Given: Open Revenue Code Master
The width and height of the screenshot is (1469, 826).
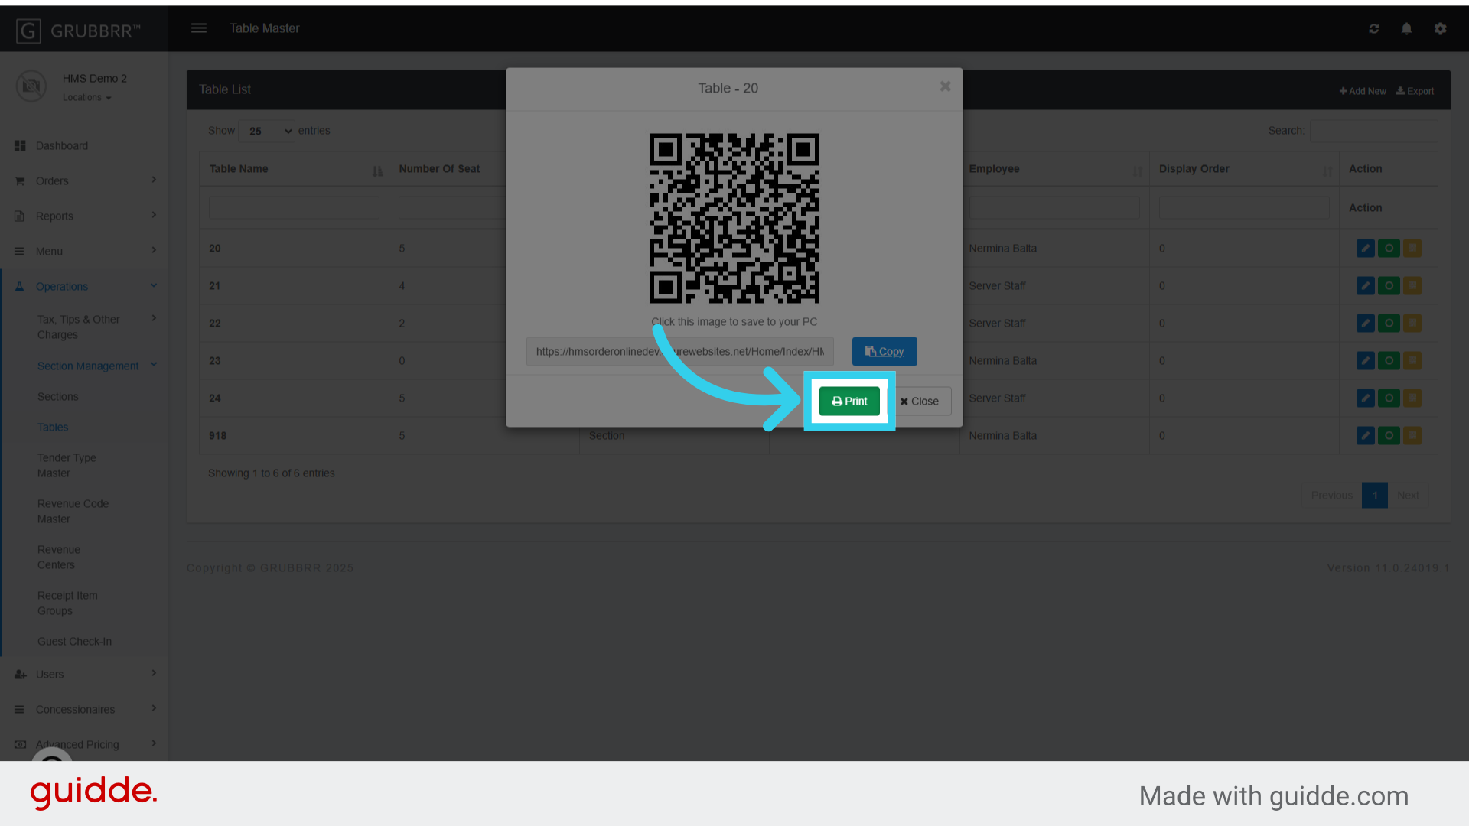Looking at the screenshot, I should (x=73, y=512).
